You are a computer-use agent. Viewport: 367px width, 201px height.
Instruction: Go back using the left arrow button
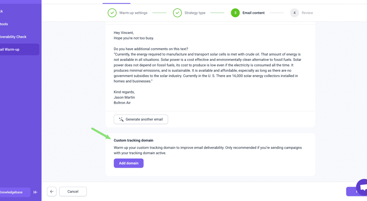pyautogui.click(x=52, y=192)
